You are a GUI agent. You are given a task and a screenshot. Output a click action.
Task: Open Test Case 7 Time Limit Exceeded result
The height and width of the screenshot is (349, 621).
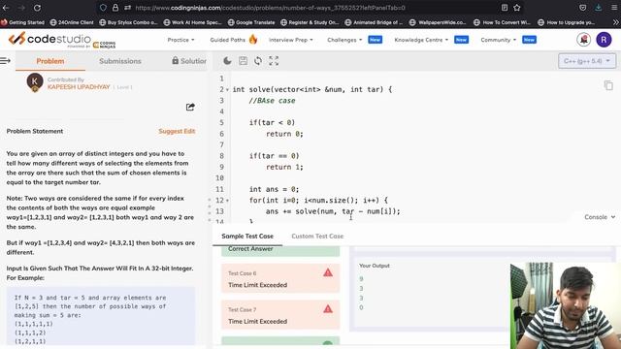[280, 315]
